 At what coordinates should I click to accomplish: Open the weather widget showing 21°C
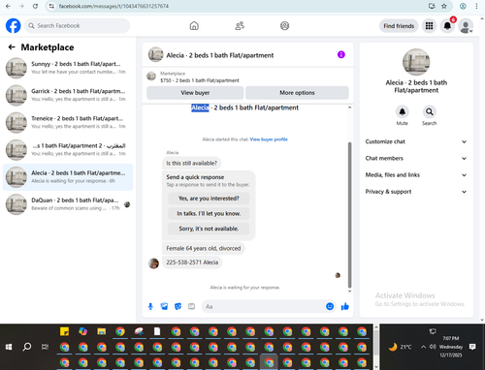(400, 347)
